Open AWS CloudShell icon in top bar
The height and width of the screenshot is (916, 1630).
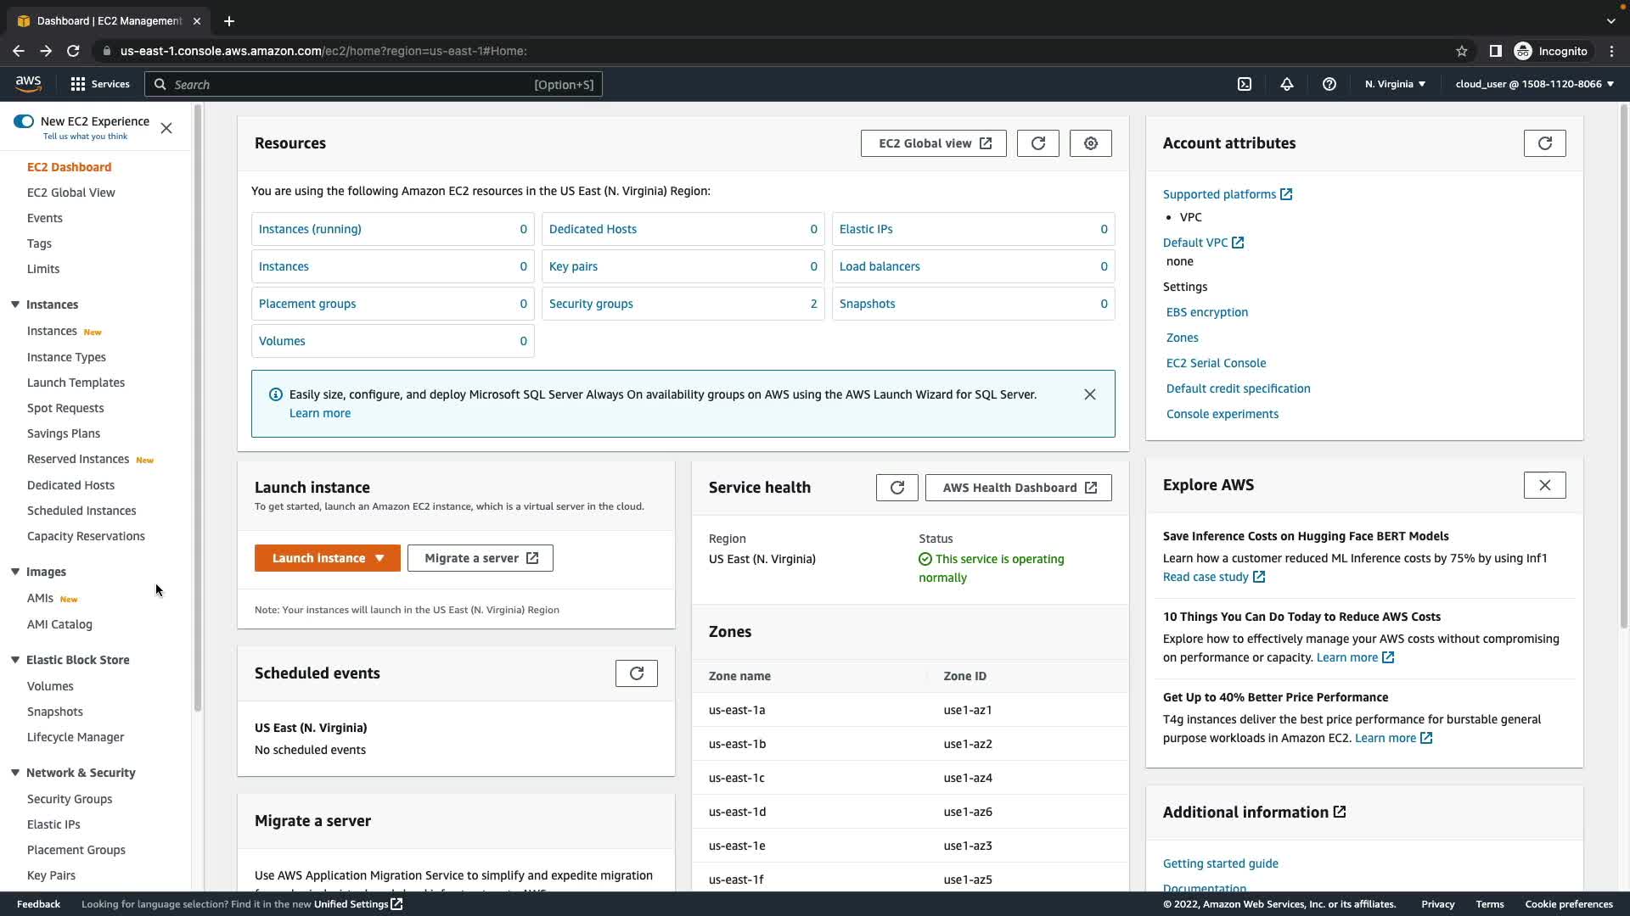pyautogui.click(x=1245, y=84)
